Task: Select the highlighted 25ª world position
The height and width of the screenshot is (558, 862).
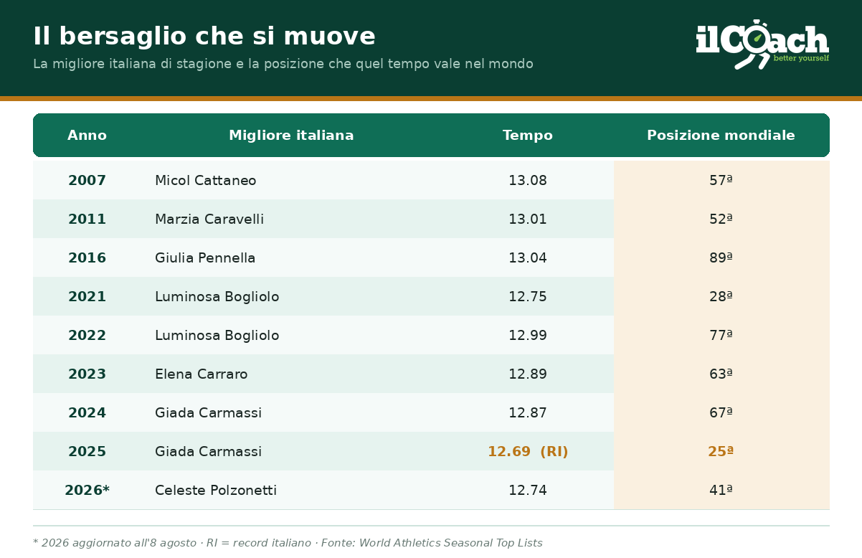Action: point(721,452)
